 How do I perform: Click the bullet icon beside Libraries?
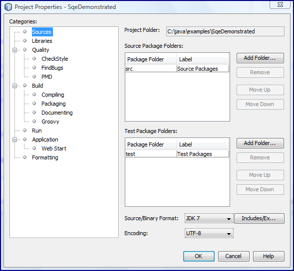pyautogui.click(x=25, y=41)
